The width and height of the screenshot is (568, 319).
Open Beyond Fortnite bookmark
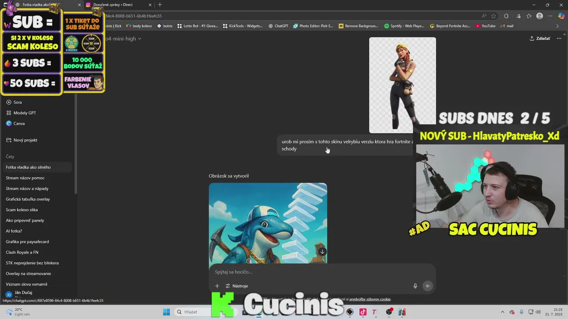point(450,26)
